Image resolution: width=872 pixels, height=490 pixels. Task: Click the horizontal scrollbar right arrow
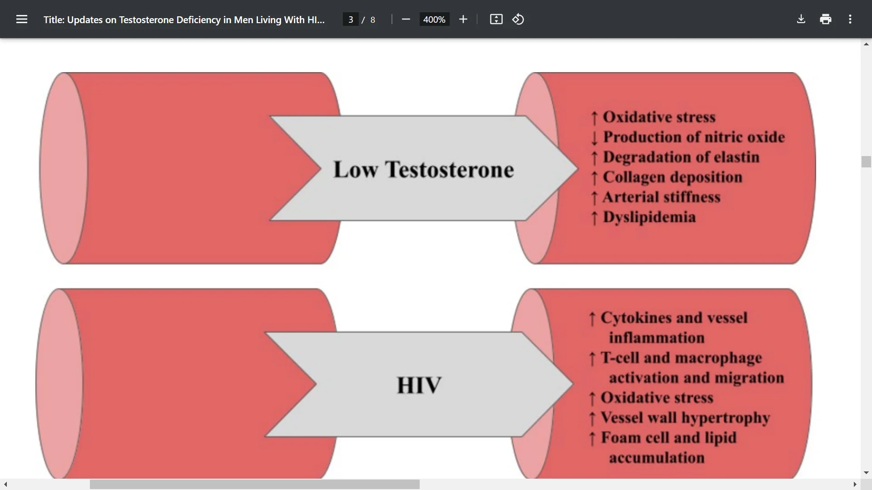point(856,484)
